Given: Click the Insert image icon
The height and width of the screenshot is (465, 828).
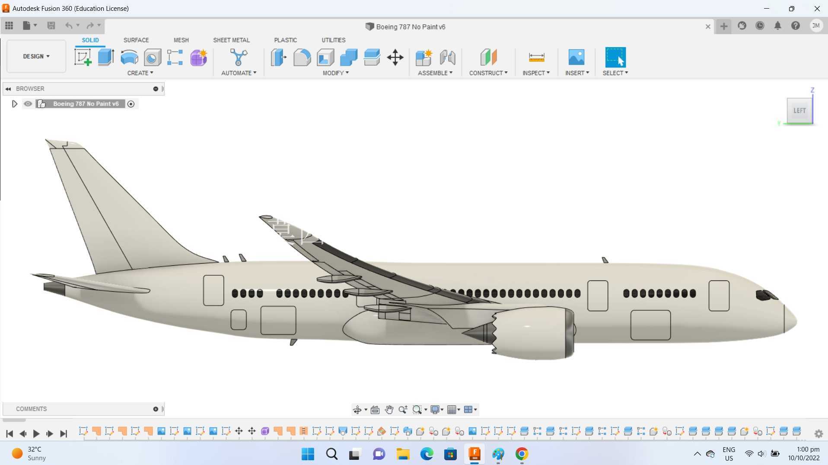Looking at the screenshot, I should 576,57.
